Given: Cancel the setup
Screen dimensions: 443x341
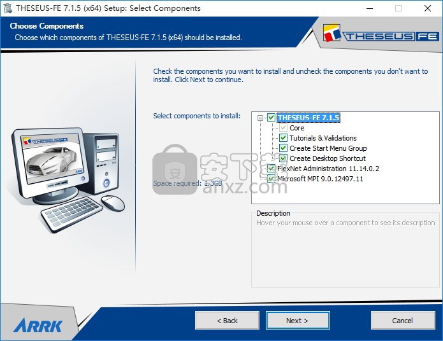Looking at the screenshot, I should click(403, 321).
